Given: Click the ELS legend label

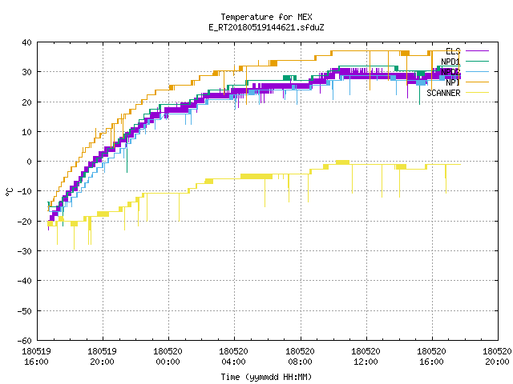Looking at the screenshot, I should pos(453,51).
